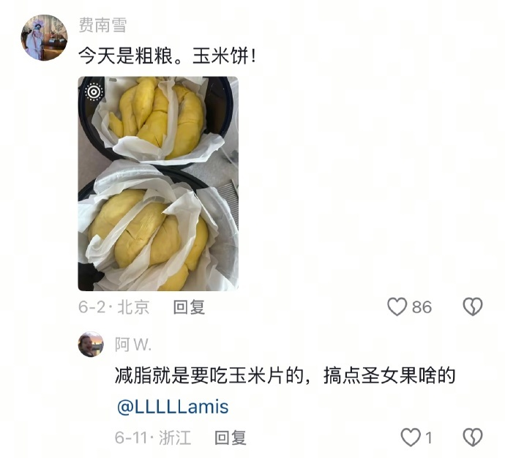This screenshot has height=458, width=505.
Task: Like the 阿 W. reply heart icon
Action: click(x=411, y=438)
